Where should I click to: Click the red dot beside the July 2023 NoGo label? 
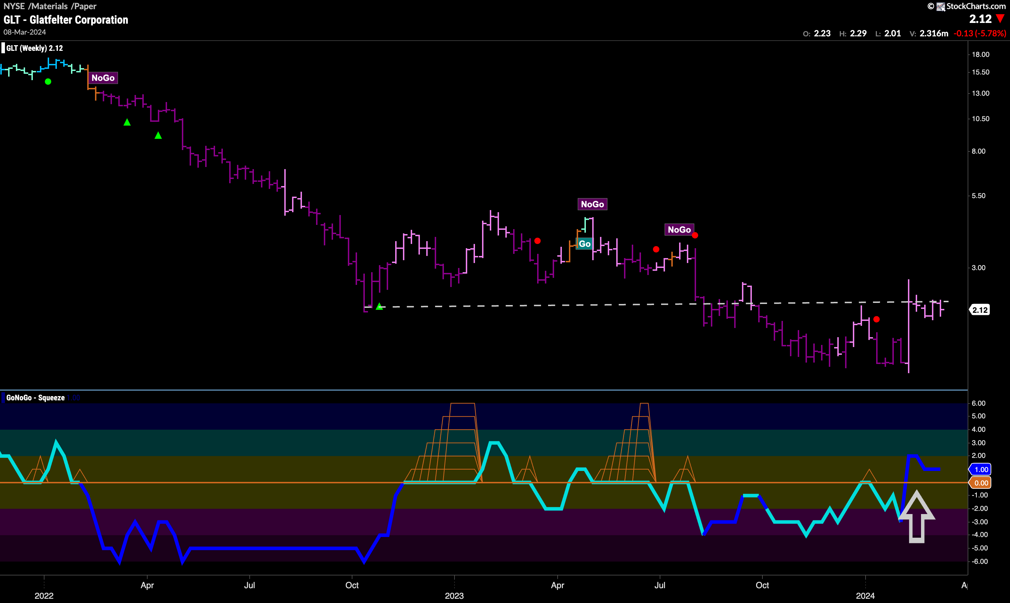click(695, 235)
